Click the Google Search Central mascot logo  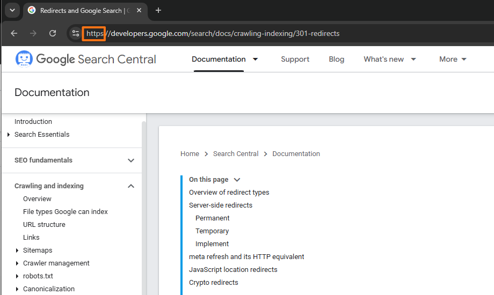(24, 59)
